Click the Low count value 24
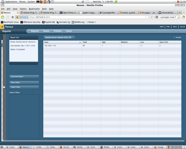 coord(141,45)
